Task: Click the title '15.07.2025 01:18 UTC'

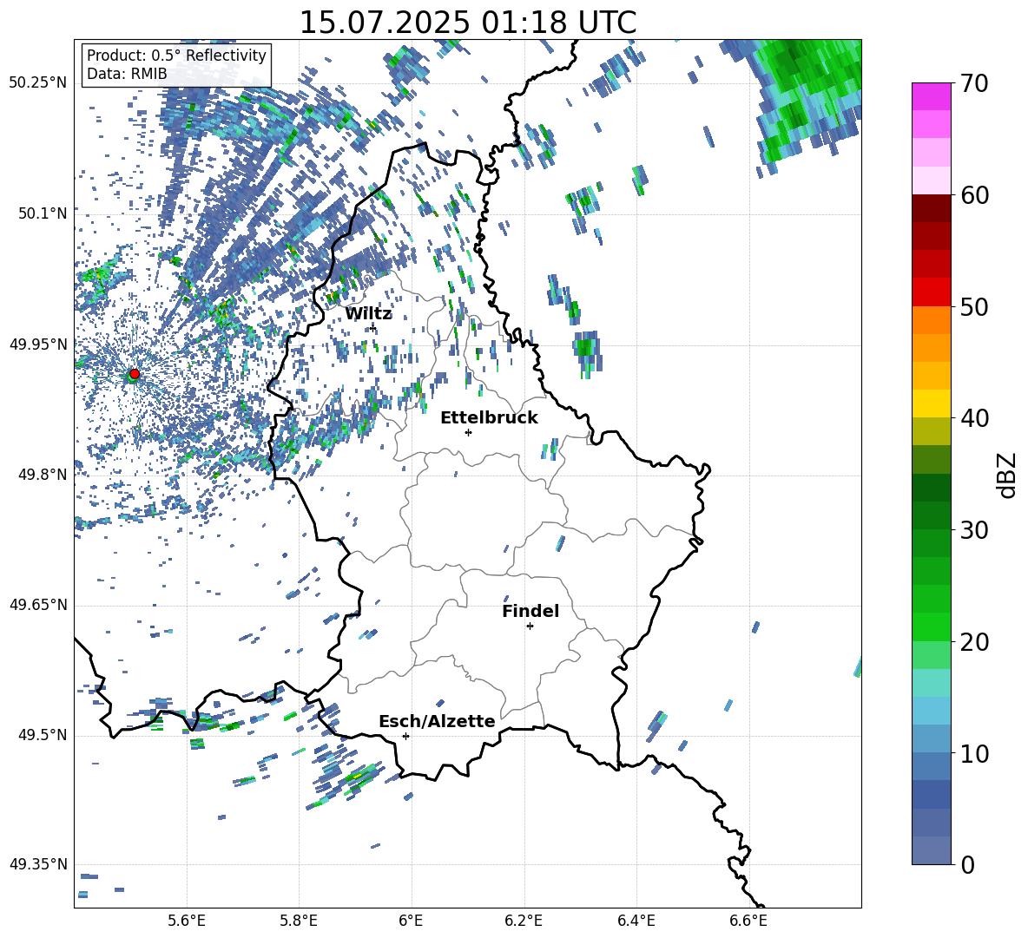Action: pyautogui.click(x=467, y=23)
